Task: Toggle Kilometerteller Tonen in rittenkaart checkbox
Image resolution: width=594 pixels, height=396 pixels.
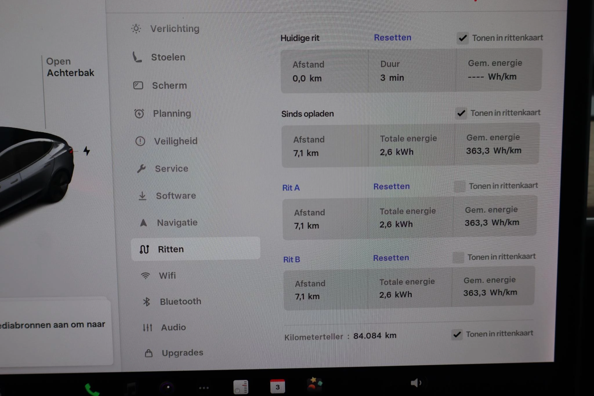Action: tap(457, 335)
